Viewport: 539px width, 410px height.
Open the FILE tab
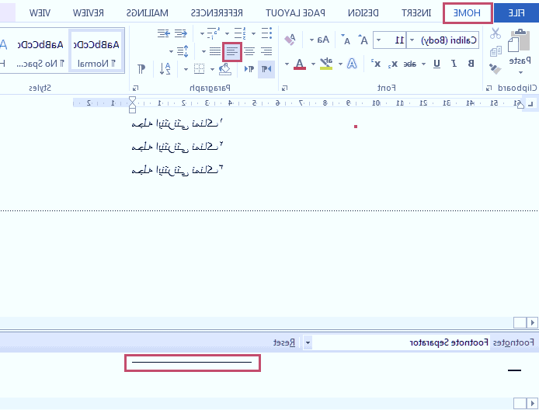click(516, 13)
